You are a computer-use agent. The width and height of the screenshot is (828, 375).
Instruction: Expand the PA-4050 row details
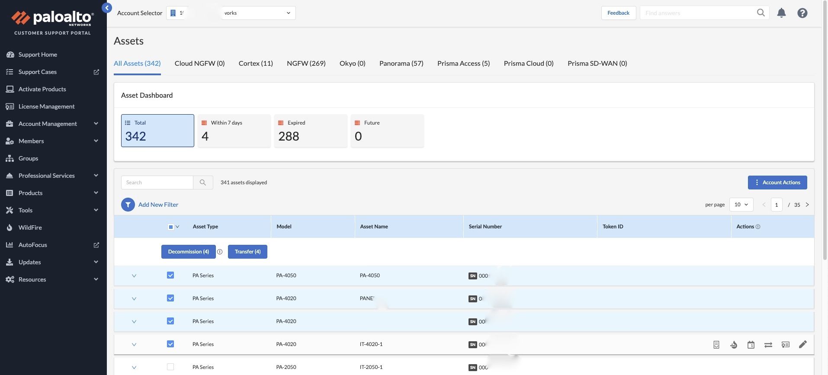tap(134, 276)
